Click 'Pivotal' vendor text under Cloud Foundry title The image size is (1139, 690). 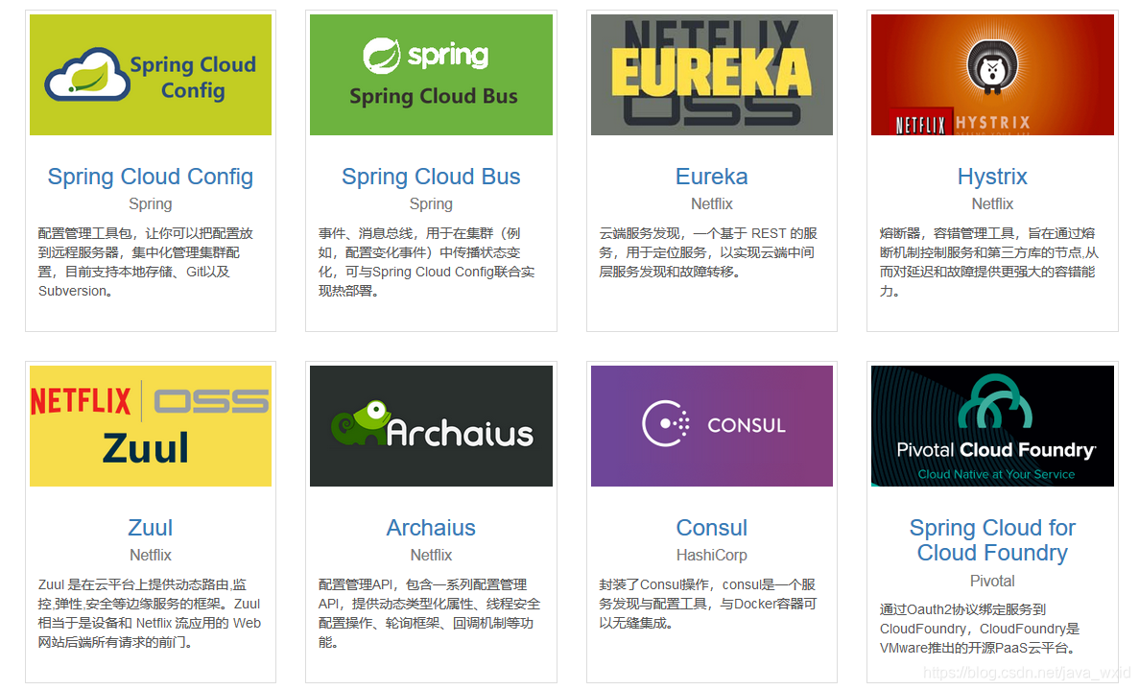992,581
